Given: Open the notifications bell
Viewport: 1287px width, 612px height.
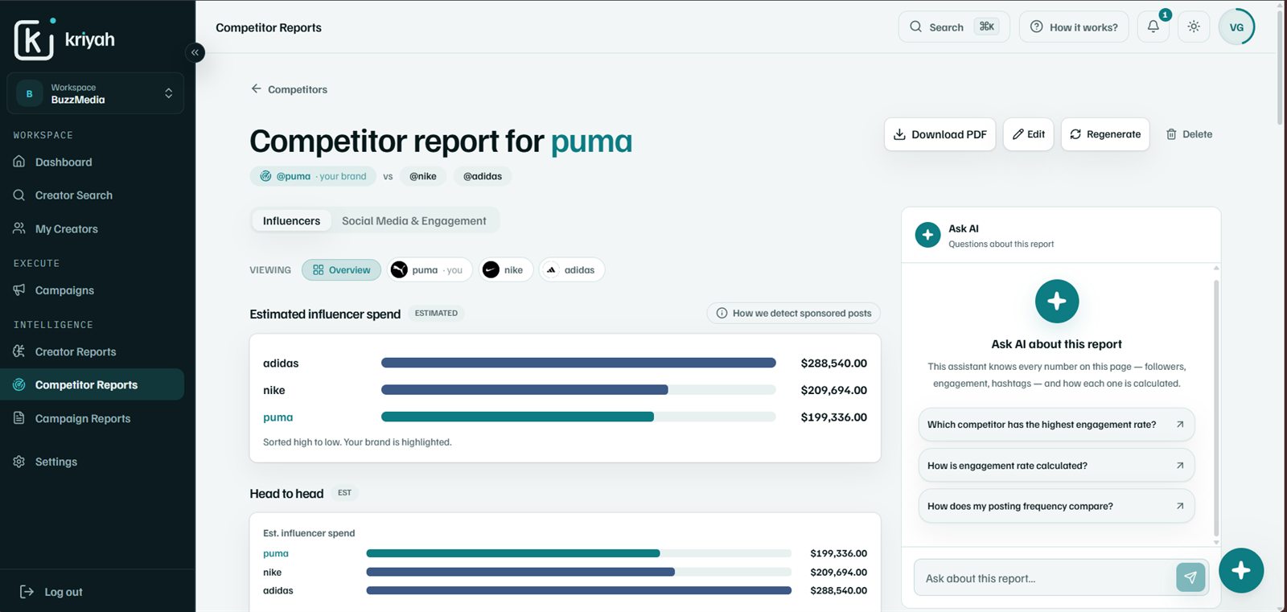Looking at the screenshot, I should point(1153,27).
